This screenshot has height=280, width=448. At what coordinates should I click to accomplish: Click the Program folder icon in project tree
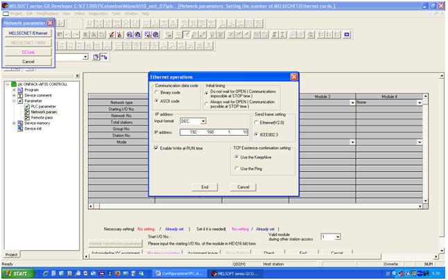click(20, 89)
